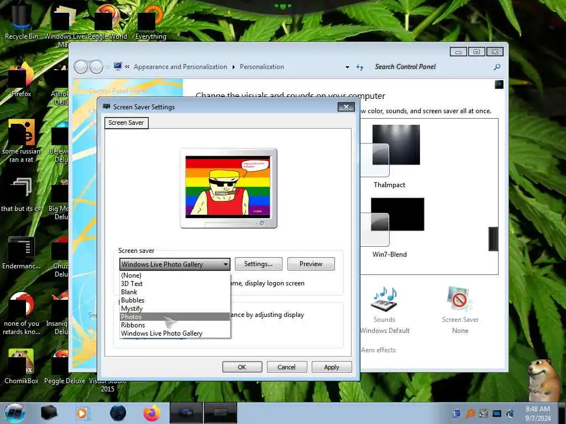Click the screen saver preview monitor image
This screenshot has height=424, width=566.
click(228, 188)
